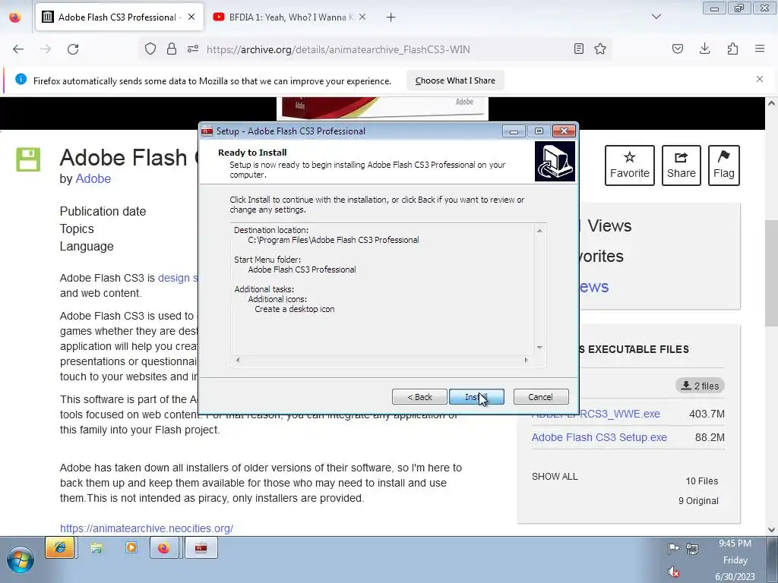Click the Favorite star button
The height and width of the screenshot is (583, 778).
coord(630,165)
